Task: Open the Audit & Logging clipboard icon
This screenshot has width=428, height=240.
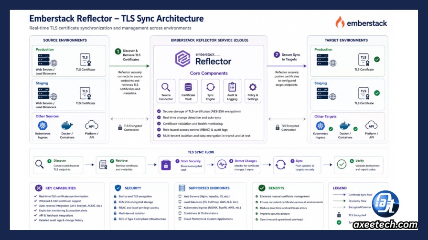Action: pyautogui.click(x=232, y=87)
